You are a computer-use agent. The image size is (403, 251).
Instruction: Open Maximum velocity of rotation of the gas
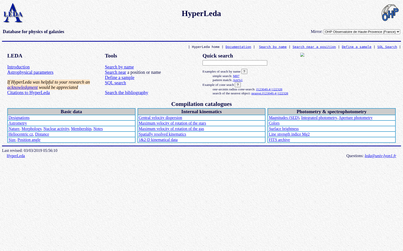[x=171, y=129]
